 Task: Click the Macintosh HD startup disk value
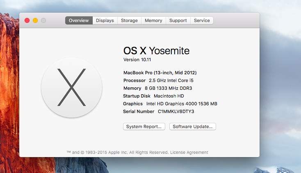point(169,96)
